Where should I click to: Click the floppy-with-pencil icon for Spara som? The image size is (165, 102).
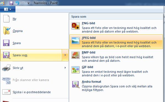click(7, 55)
